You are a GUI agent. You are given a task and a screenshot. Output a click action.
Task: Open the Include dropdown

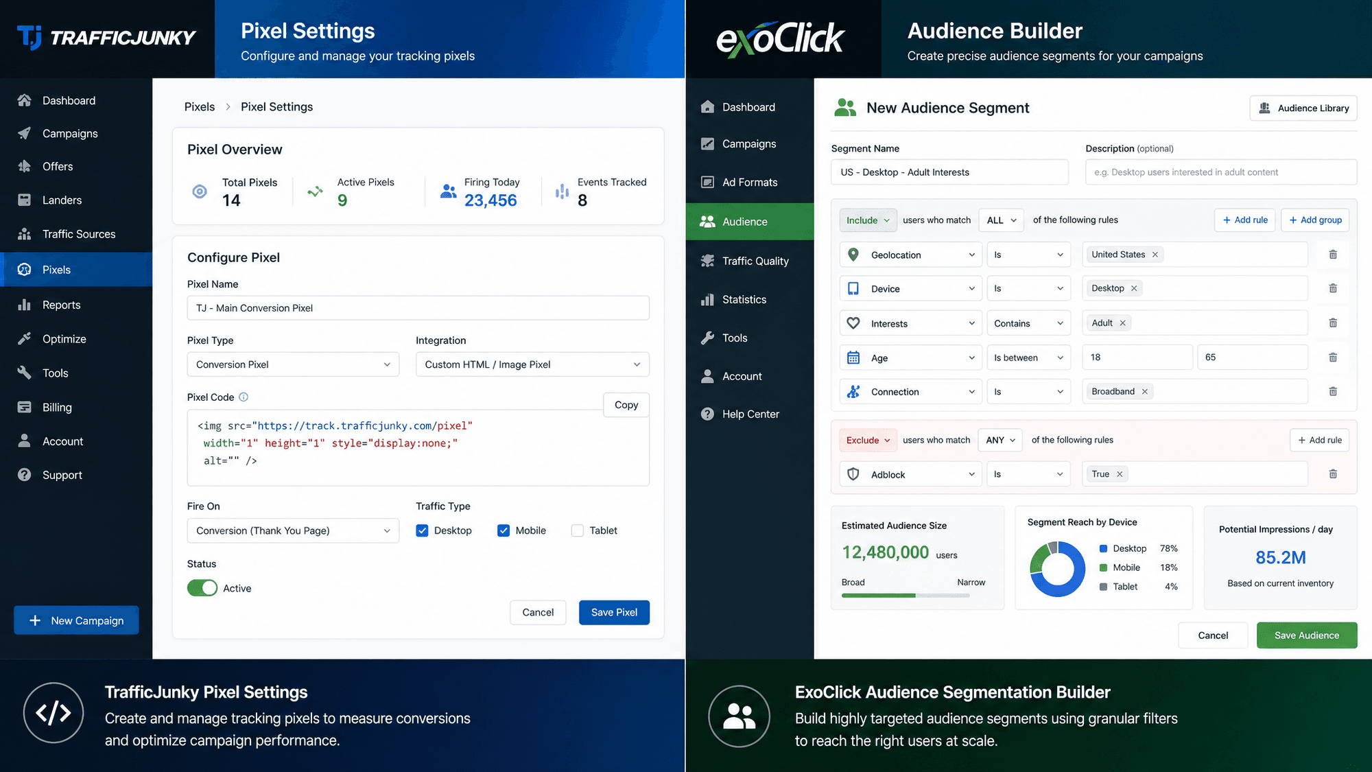click(868, 220)
